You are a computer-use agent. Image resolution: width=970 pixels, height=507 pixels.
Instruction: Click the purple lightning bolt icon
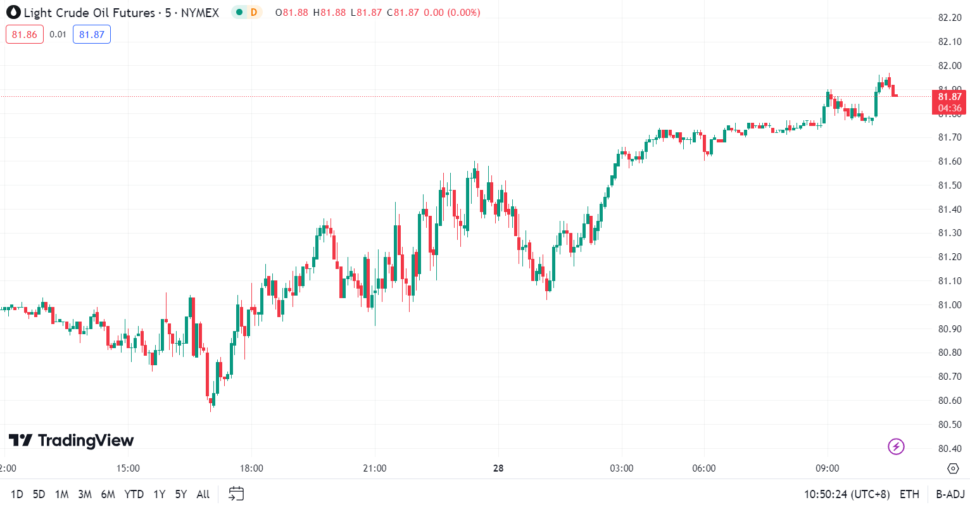click(896, 447)
